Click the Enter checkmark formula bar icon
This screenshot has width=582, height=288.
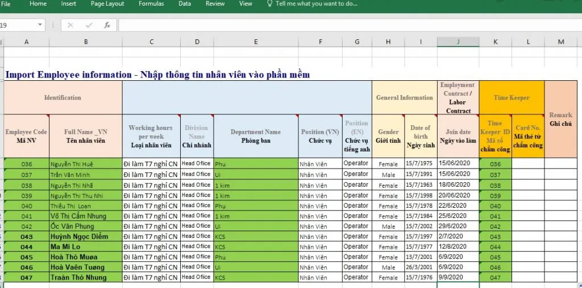89,25
